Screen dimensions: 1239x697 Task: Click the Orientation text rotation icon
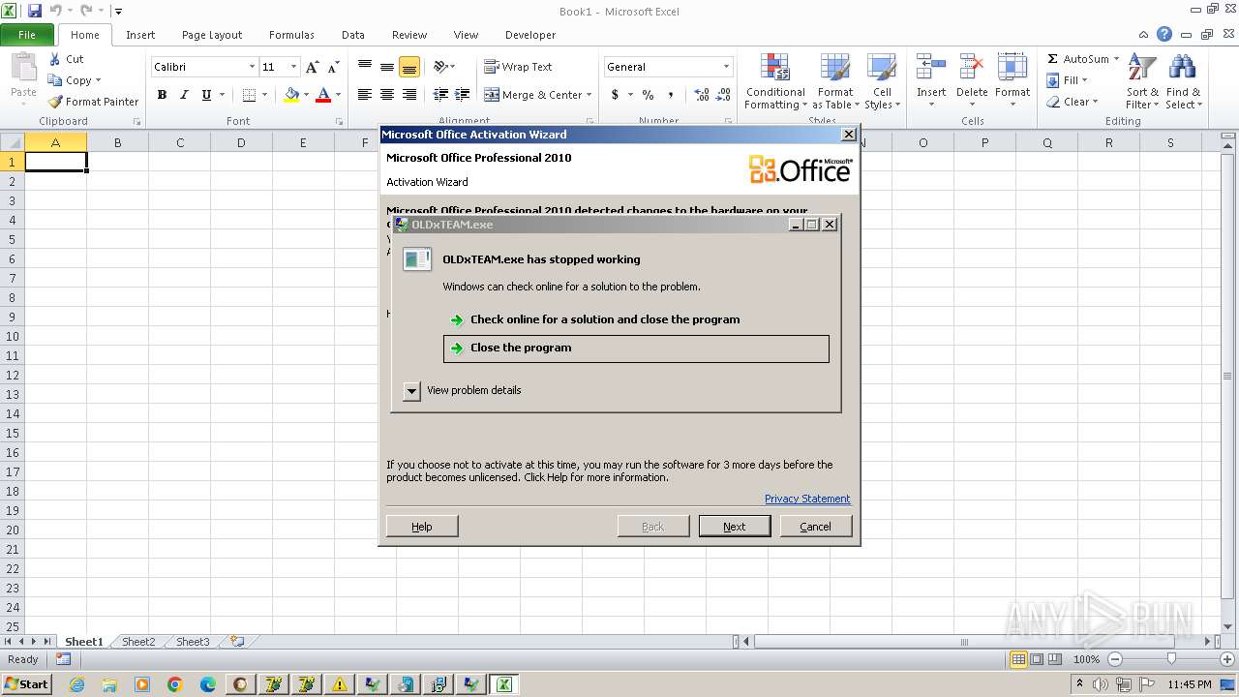[440, 67]
